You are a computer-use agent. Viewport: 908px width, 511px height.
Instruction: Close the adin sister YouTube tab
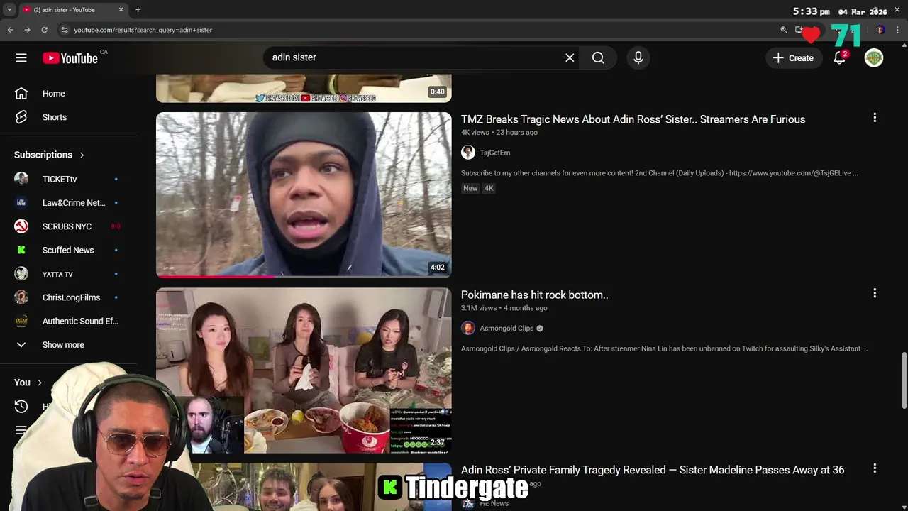click(121, 10)
